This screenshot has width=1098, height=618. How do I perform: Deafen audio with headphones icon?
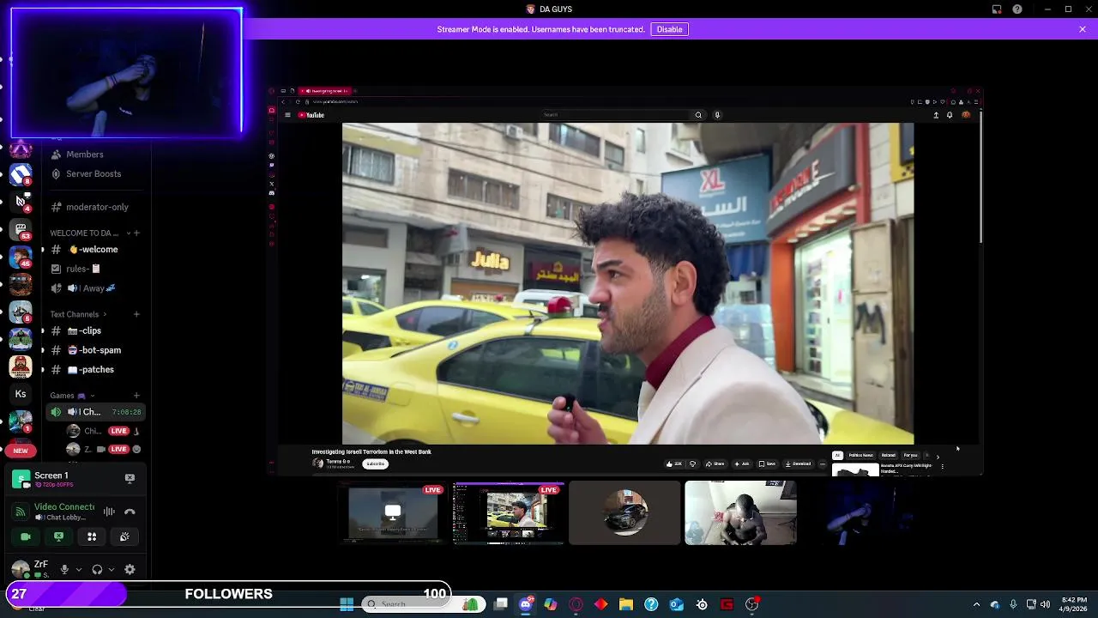point(97,570)
